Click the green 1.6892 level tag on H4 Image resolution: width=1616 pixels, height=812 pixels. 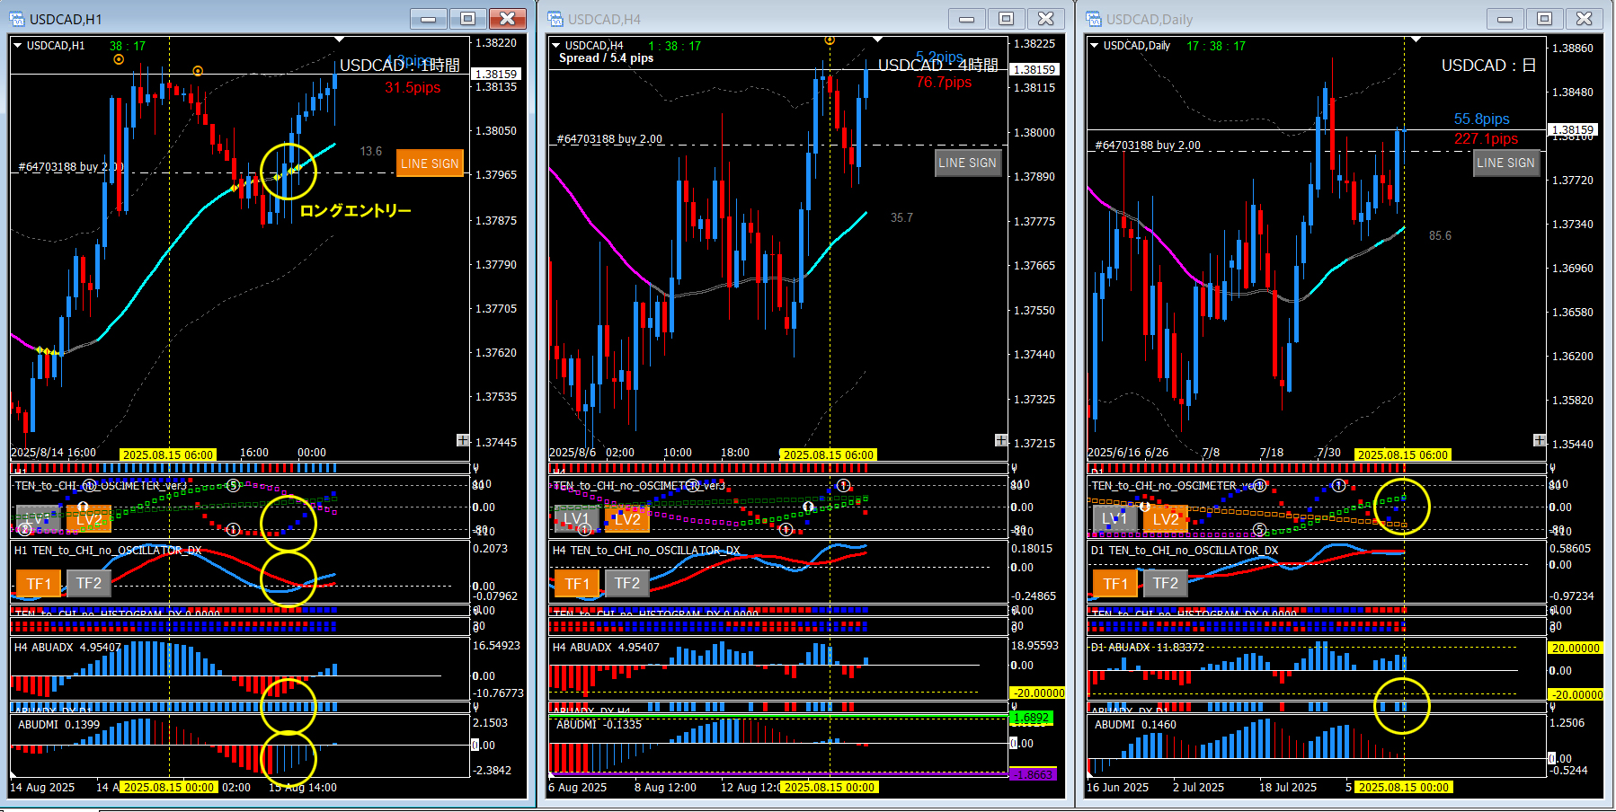(x=1031, y=718)
